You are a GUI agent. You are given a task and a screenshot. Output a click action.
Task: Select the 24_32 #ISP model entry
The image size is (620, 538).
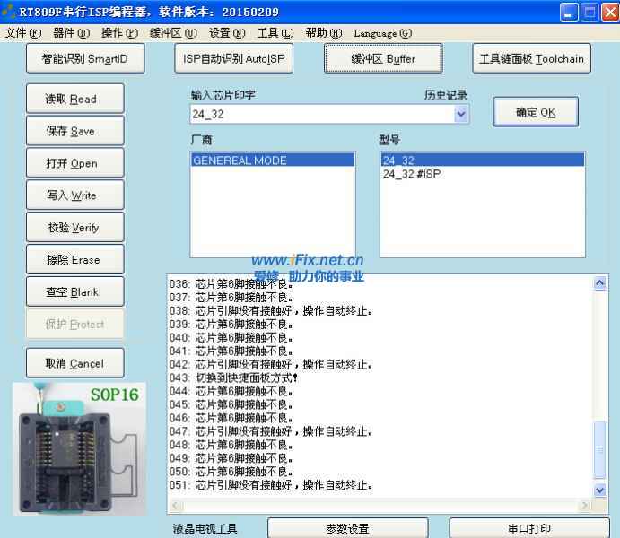coord(482,173)
